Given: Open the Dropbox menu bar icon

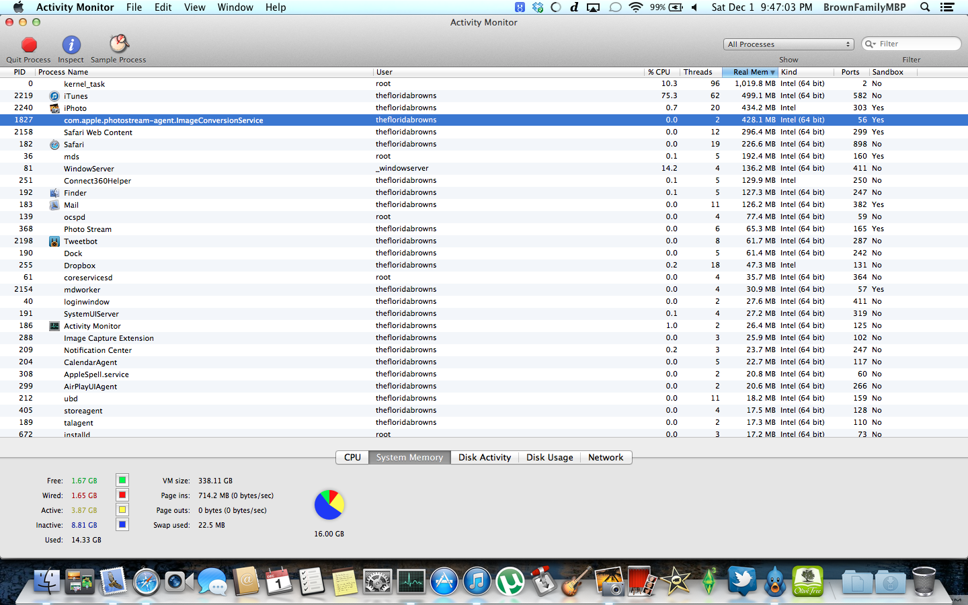Looking at the screenshot, I should click(538, 7).
